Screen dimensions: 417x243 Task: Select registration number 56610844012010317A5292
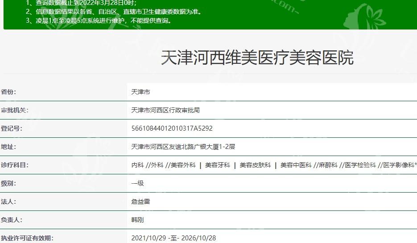click(172, 128)
